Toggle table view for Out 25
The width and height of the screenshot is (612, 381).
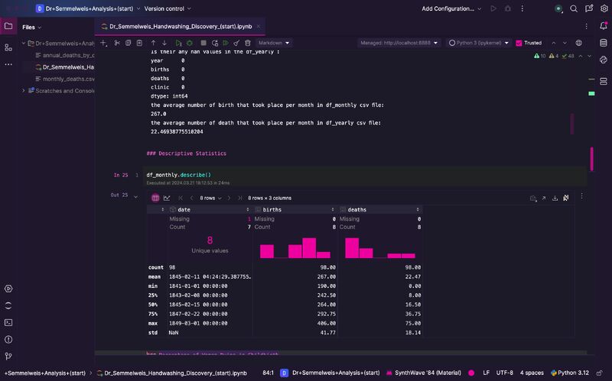click(155, 198)
